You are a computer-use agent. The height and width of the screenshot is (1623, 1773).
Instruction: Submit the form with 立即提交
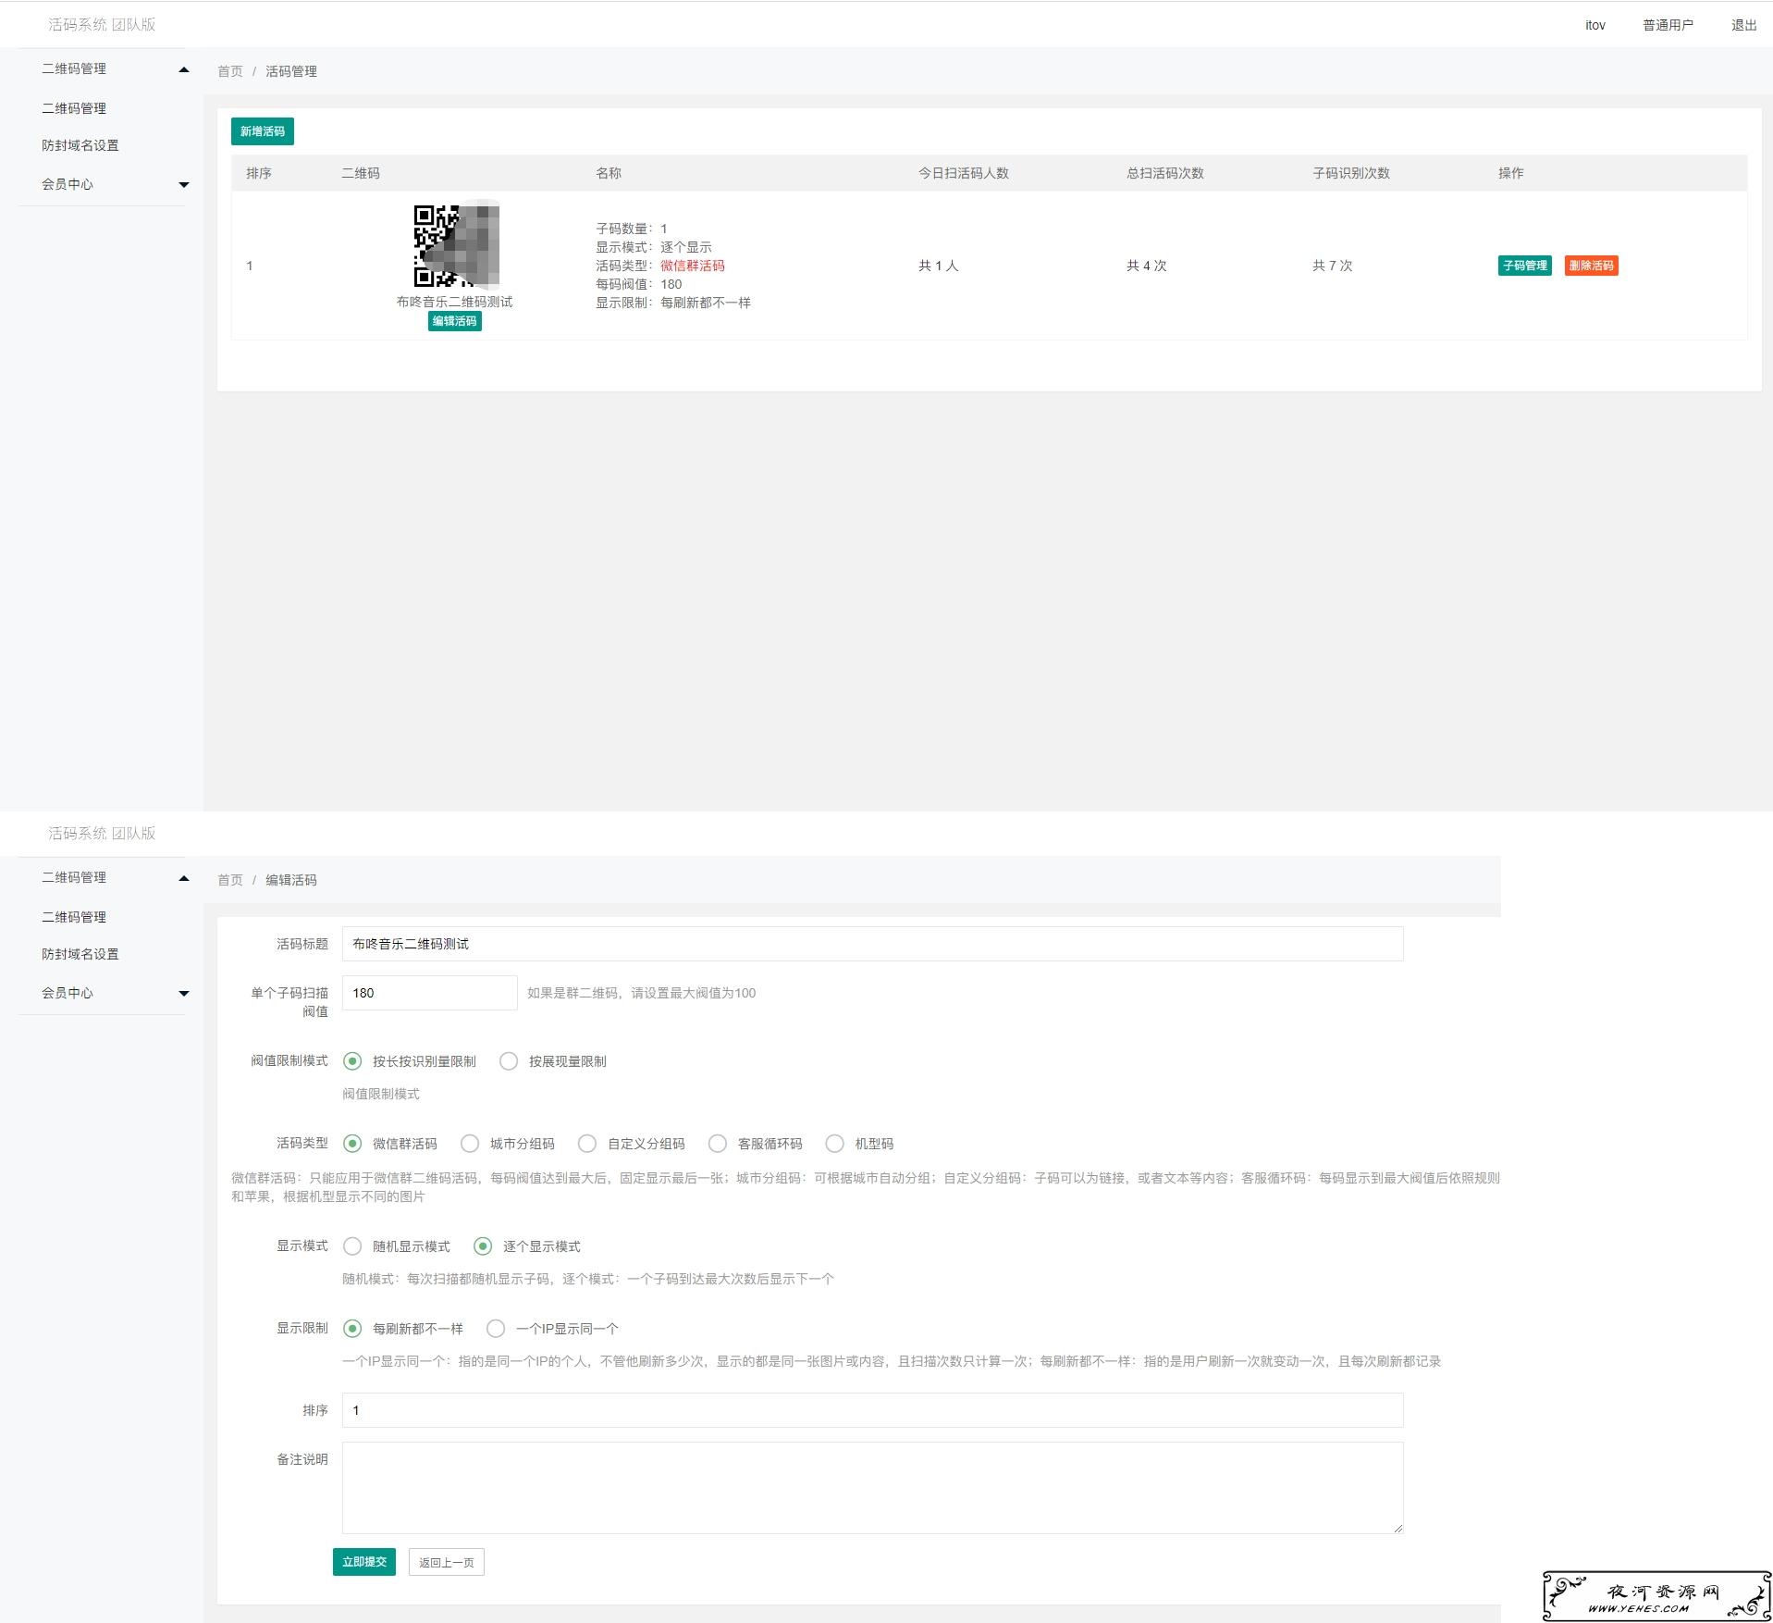pos(364,1562)
